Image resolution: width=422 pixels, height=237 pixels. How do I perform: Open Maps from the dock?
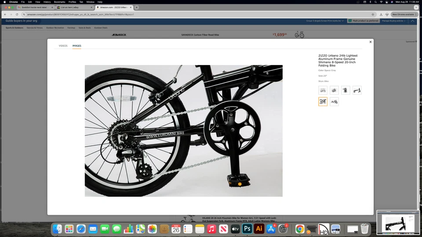(140, 229)
